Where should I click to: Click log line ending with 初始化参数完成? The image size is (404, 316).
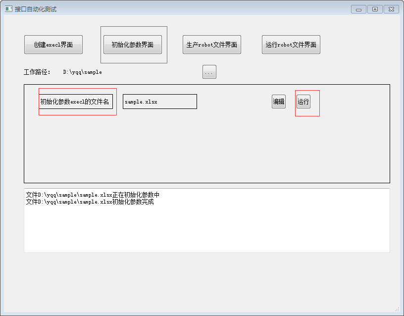pos(90,202)
